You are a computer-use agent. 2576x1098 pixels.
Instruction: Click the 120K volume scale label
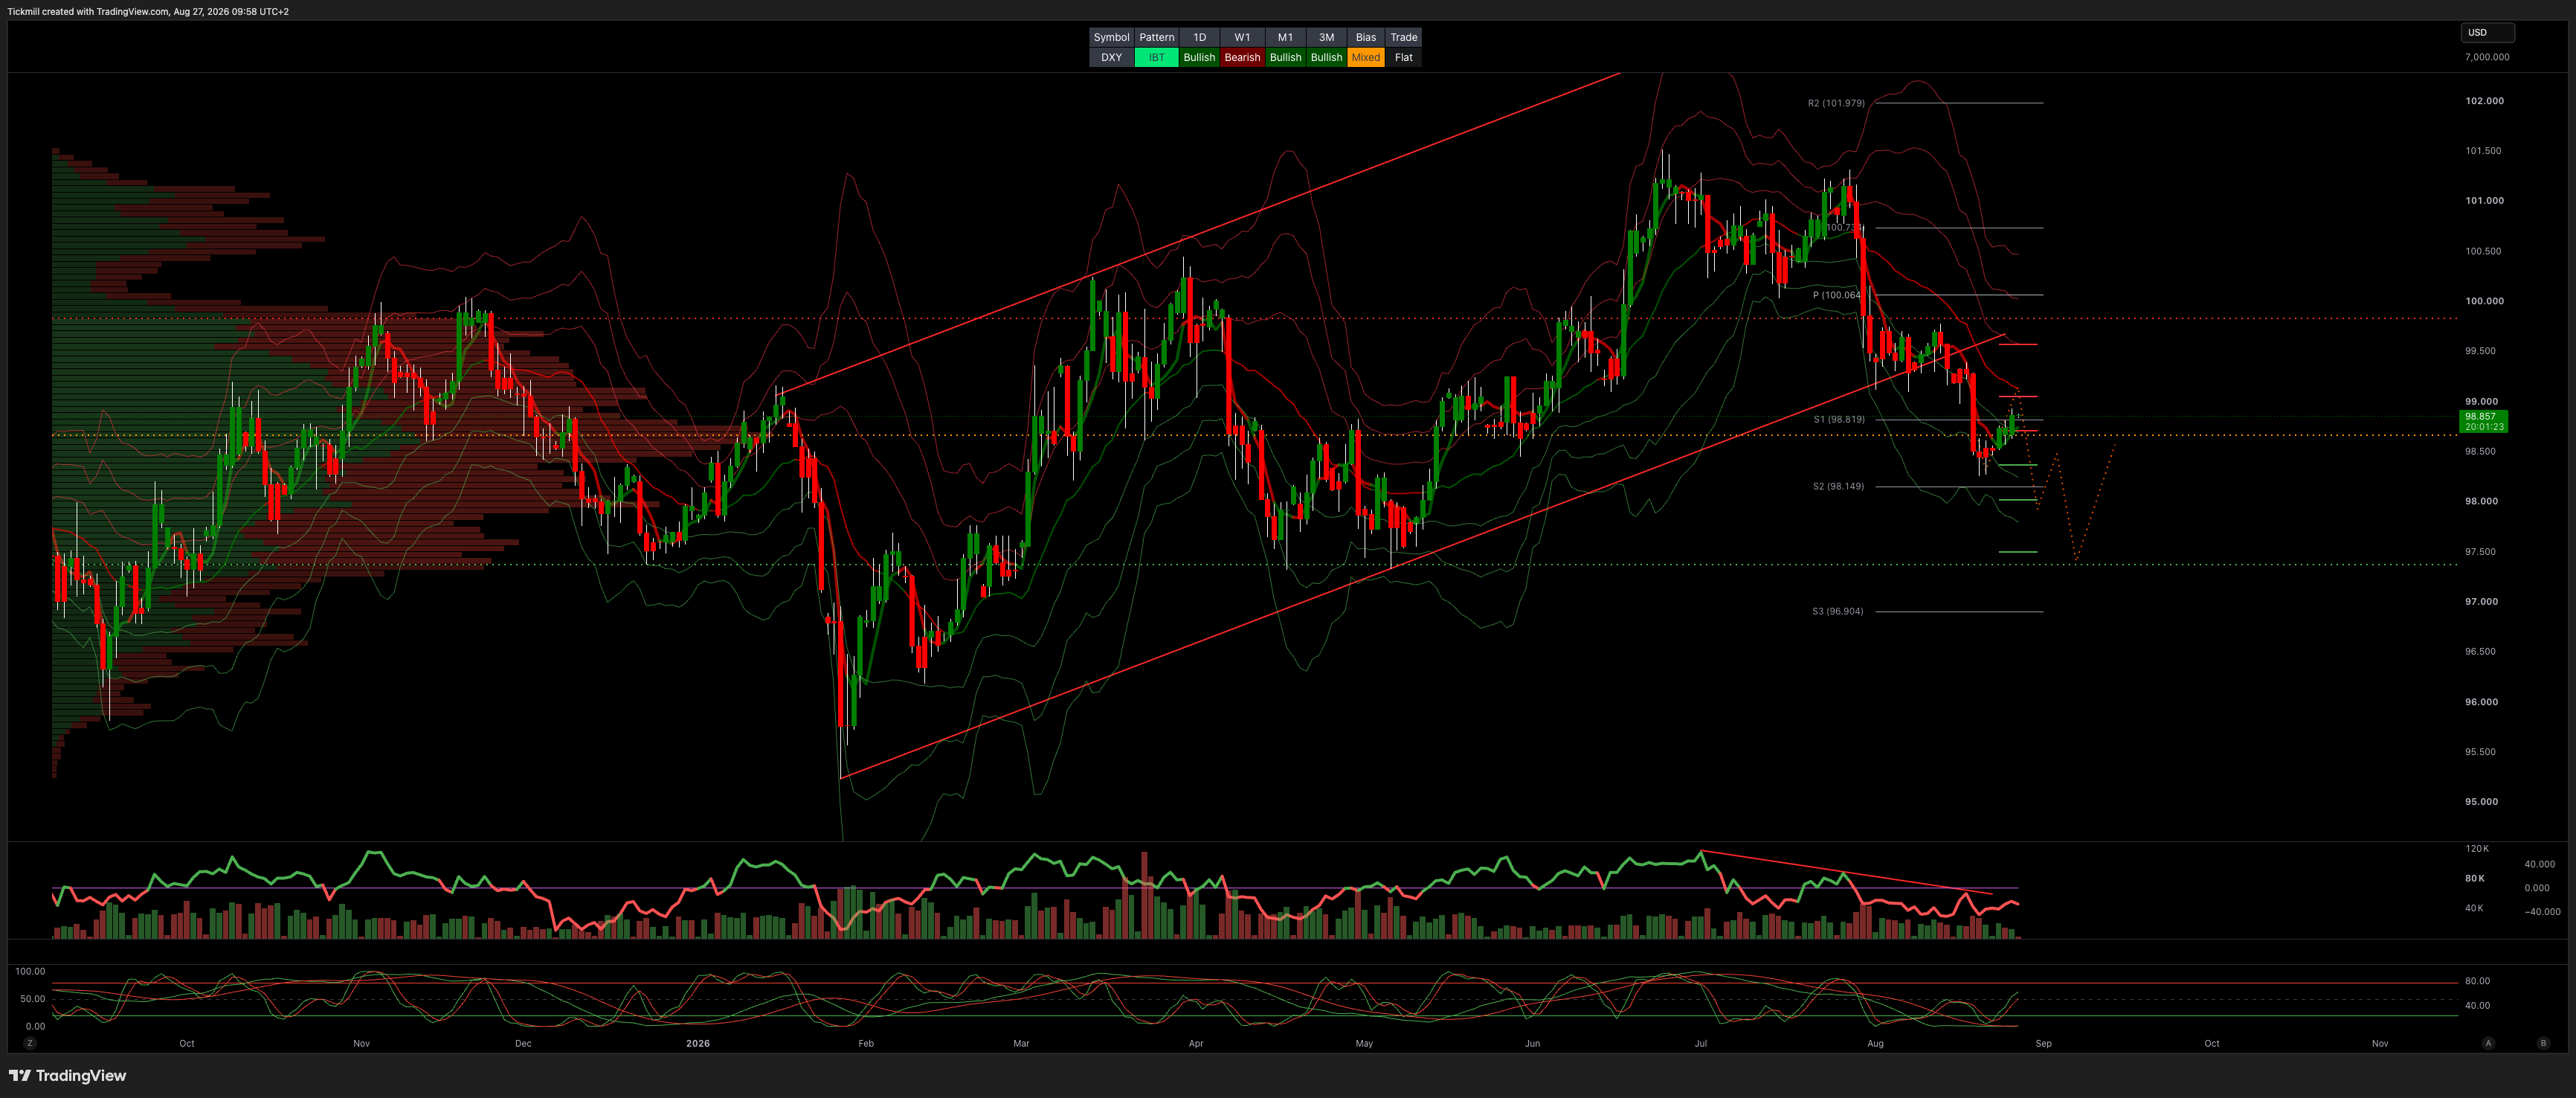[x=2476, y=848]
